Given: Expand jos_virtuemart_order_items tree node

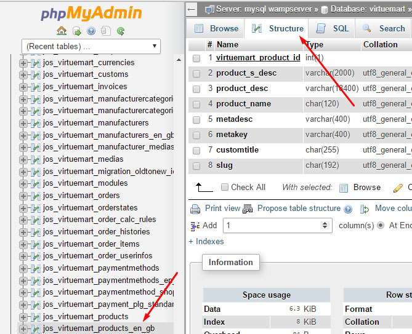Looking at the screenshot, I should (x=23, y=244).
